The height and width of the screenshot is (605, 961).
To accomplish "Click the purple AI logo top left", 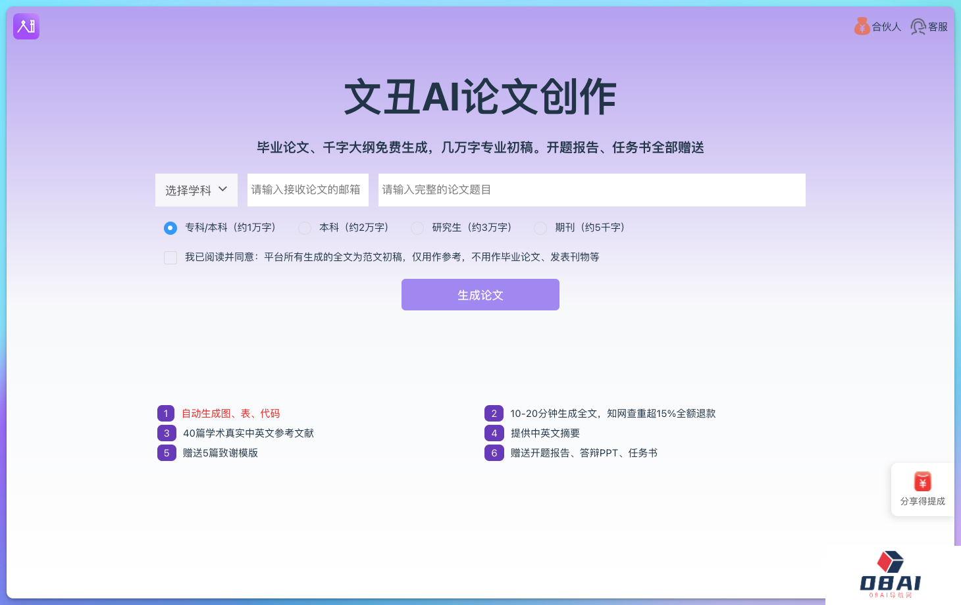I will coord(26,26).
